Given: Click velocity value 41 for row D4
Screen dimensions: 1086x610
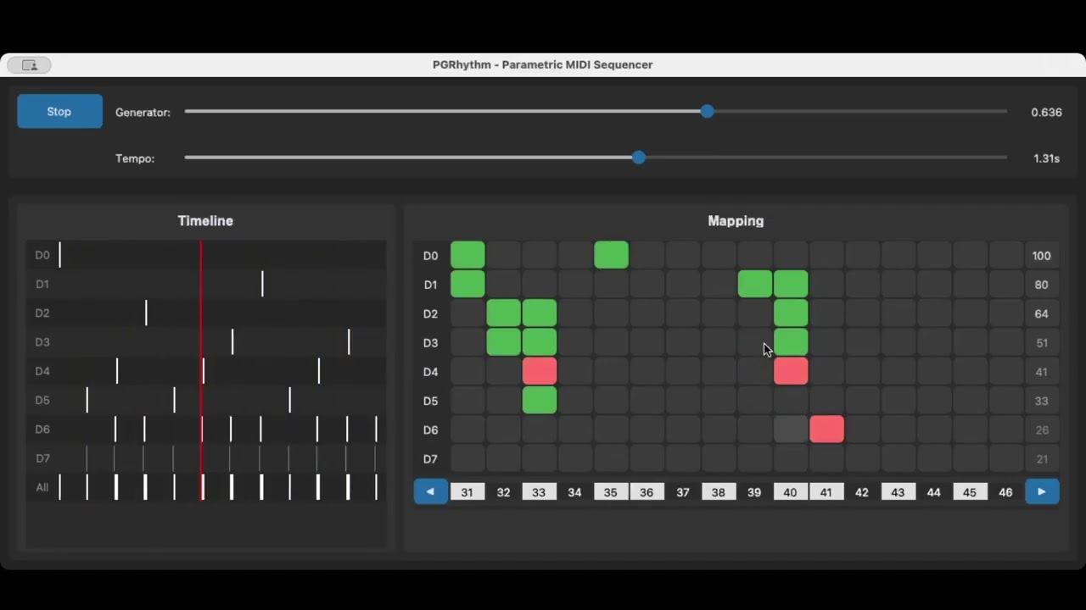Looking at the screenshot, I should 1041,372.
